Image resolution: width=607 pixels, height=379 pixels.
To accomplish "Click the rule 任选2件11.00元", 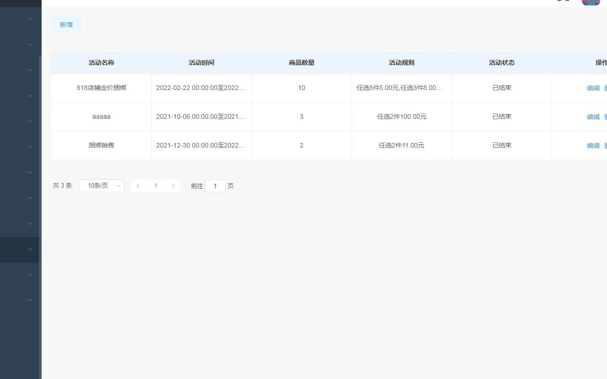I will [402, 145].
